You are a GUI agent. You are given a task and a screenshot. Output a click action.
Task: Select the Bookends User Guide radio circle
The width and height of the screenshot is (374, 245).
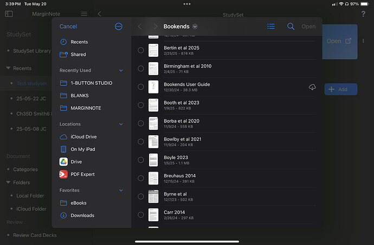coord(141,87)
